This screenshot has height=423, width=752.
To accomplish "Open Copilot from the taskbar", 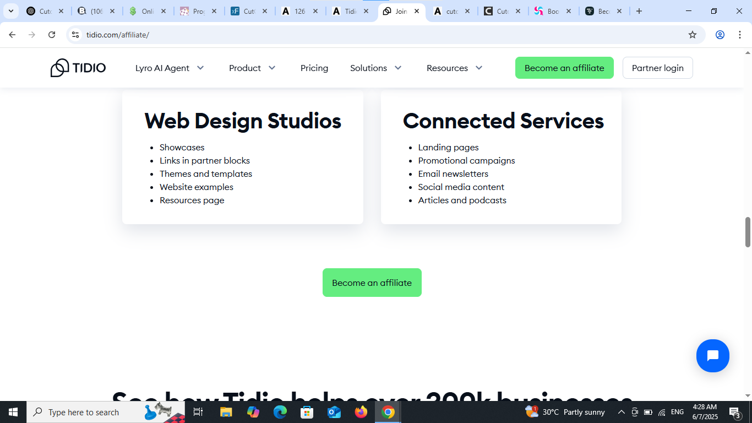I will click(x=253, y=412).
